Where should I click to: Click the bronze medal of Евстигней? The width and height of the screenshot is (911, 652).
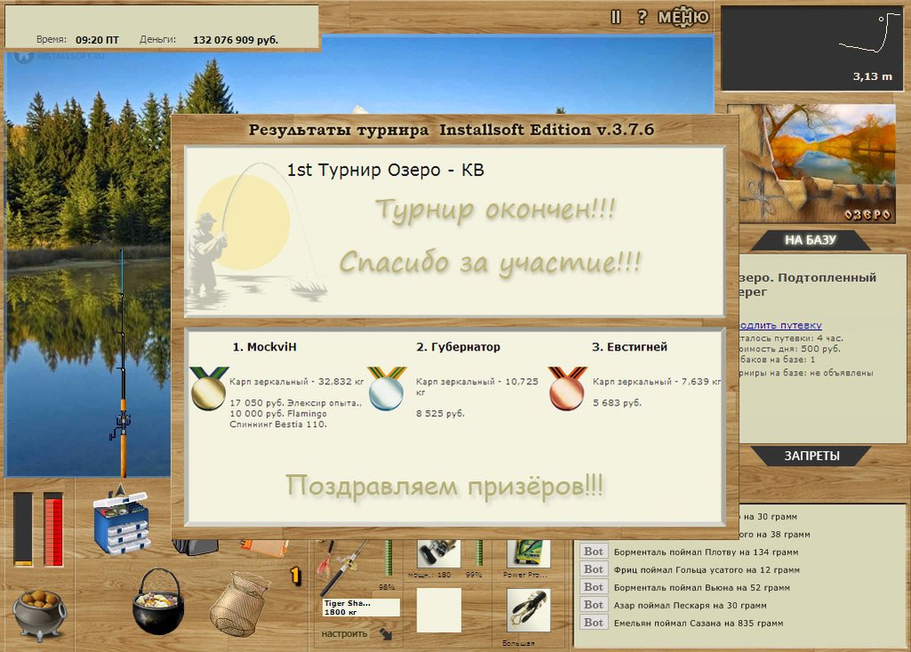(568, 388)
